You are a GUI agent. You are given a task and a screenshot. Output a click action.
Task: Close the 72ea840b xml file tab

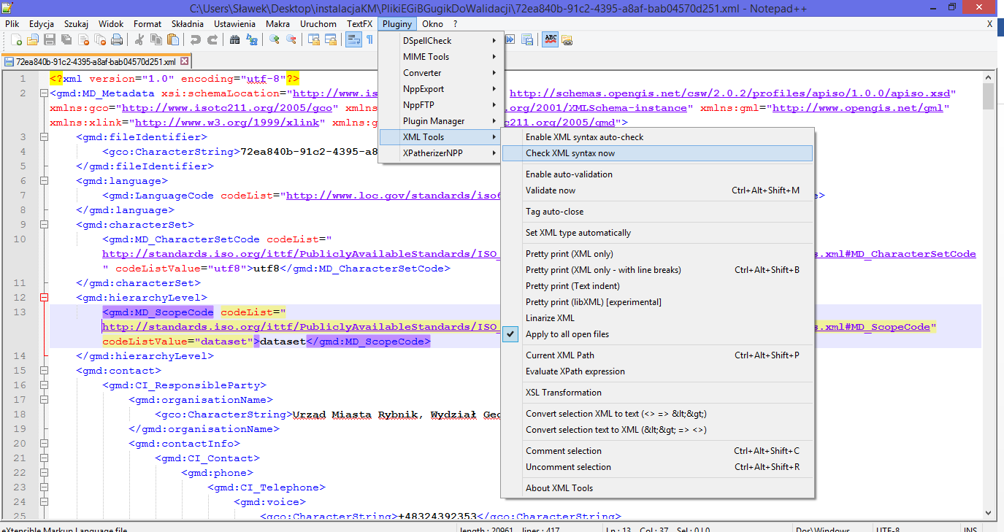[184, 62]
